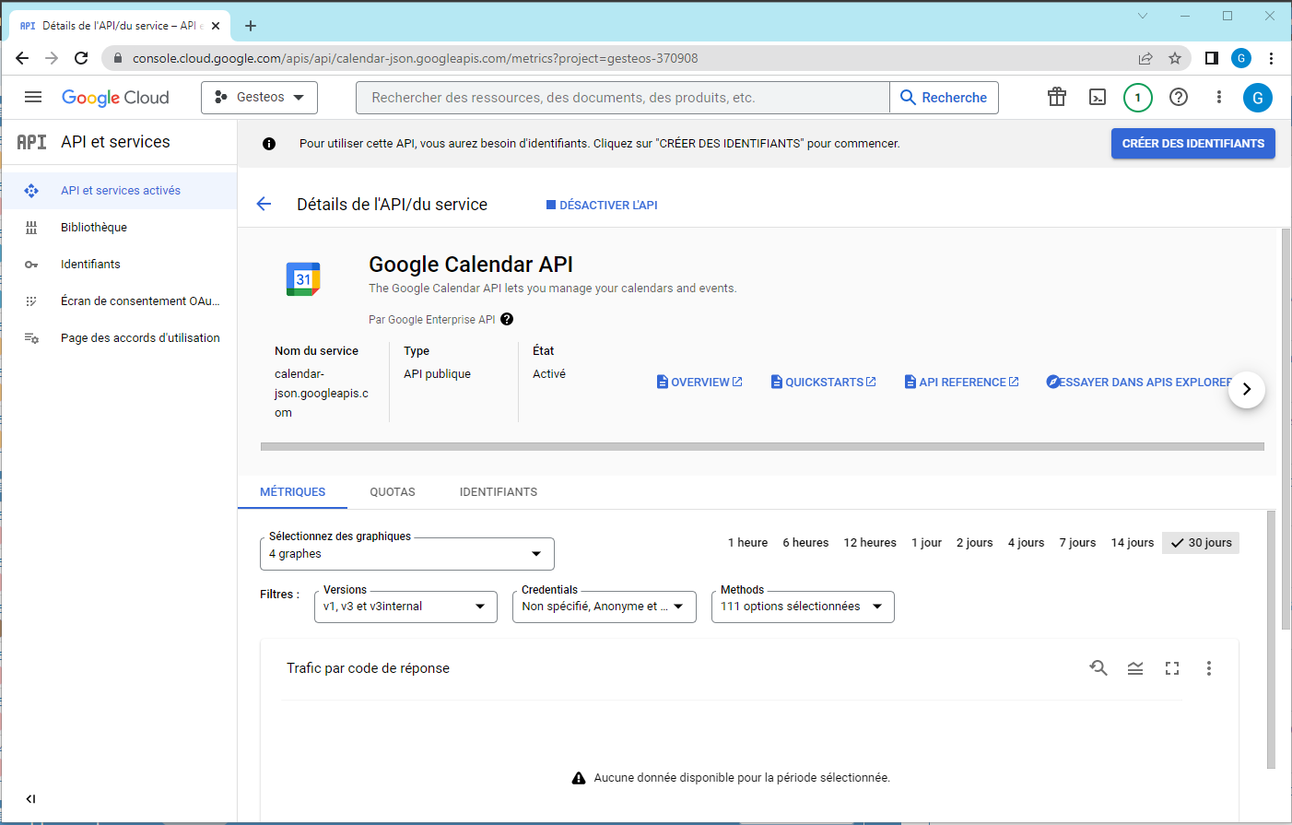Viewport: 1292px width, 825px height.
Task: Click the resource search input field
Action: 622,98
